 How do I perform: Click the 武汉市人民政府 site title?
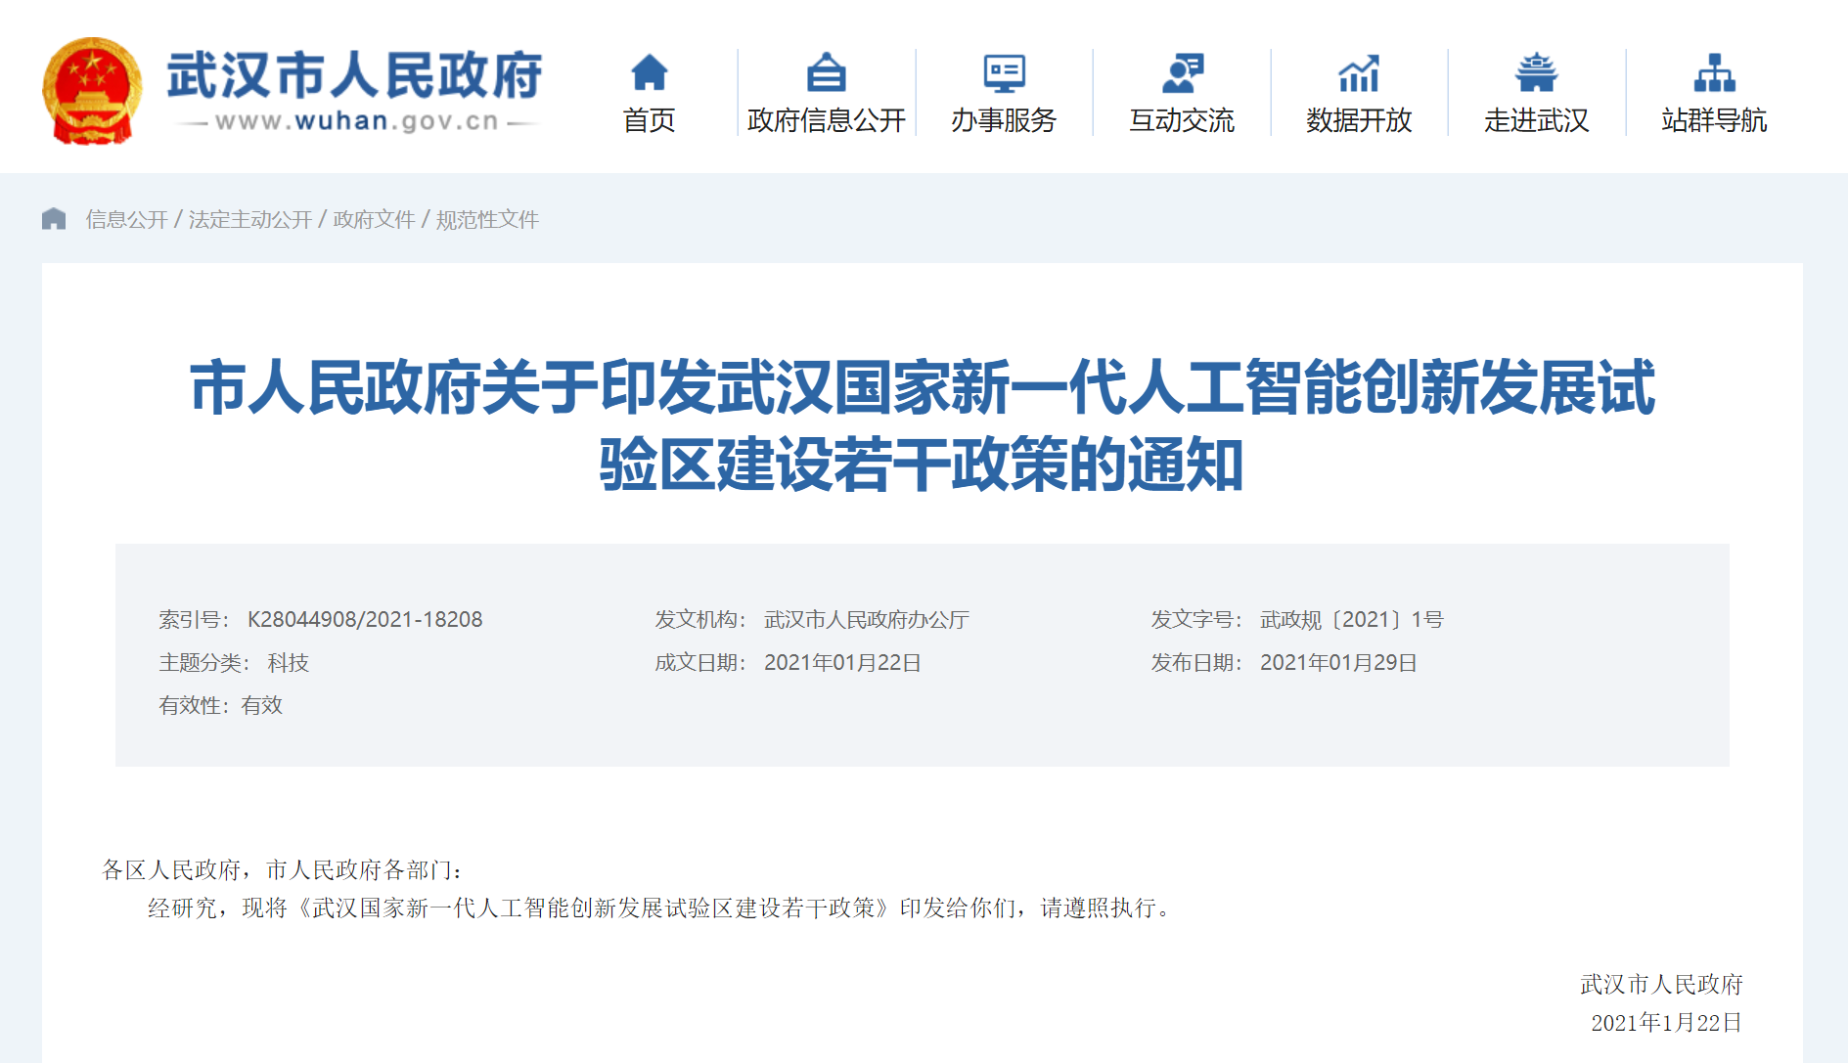click(354, 76)
